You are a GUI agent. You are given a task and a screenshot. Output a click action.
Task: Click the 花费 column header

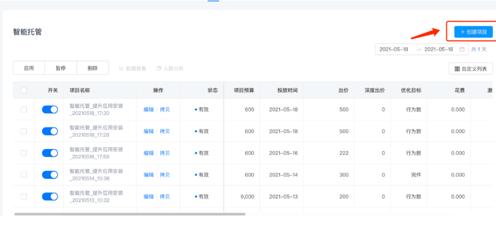(460, 91)
